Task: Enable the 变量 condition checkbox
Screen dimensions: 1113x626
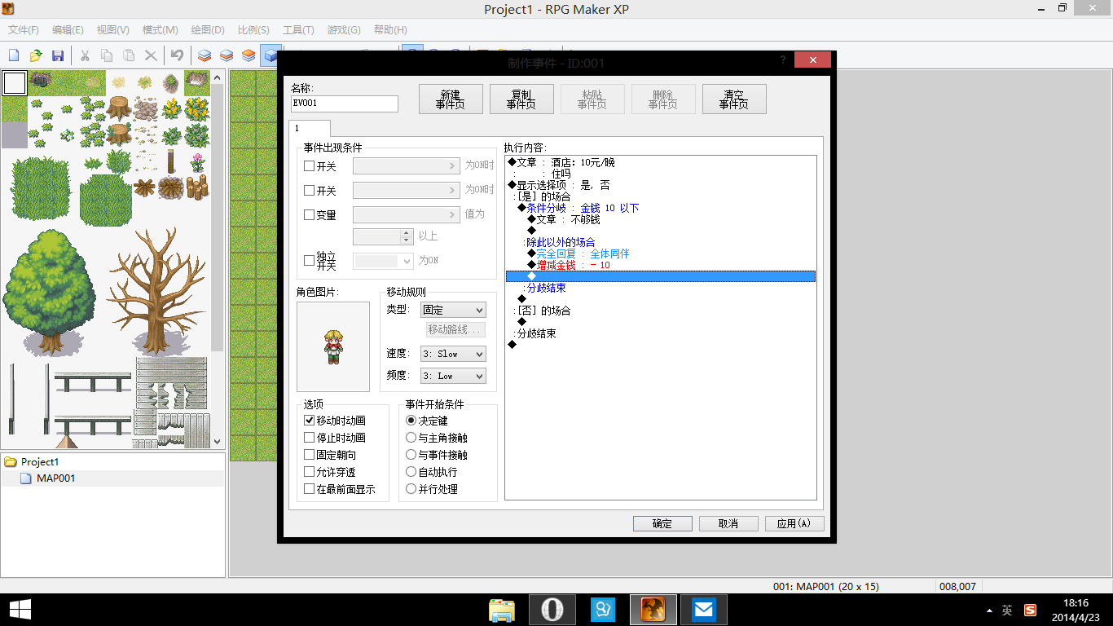Action: (x=309, y=215)
